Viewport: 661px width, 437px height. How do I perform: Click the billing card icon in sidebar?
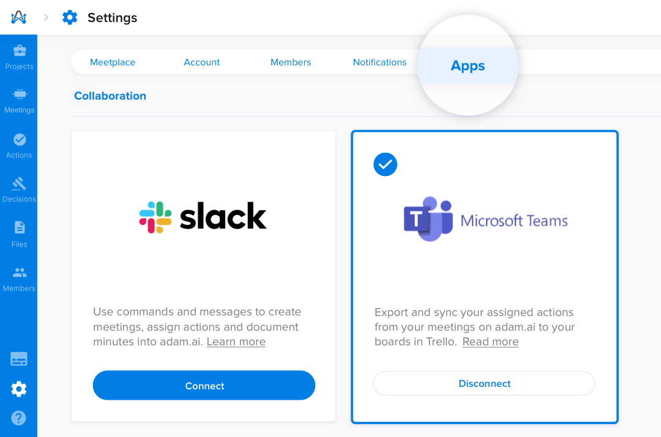[18, 359]
